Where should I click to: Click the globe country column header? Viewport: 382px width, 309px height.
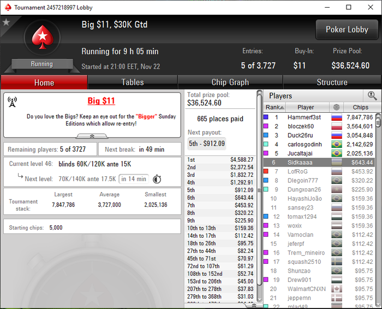coord(337,107)
